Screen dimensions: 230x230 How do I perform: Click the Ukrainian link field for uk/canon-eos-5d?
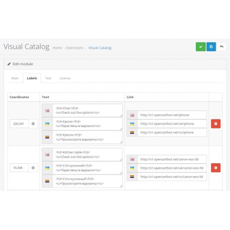[172, 168]
